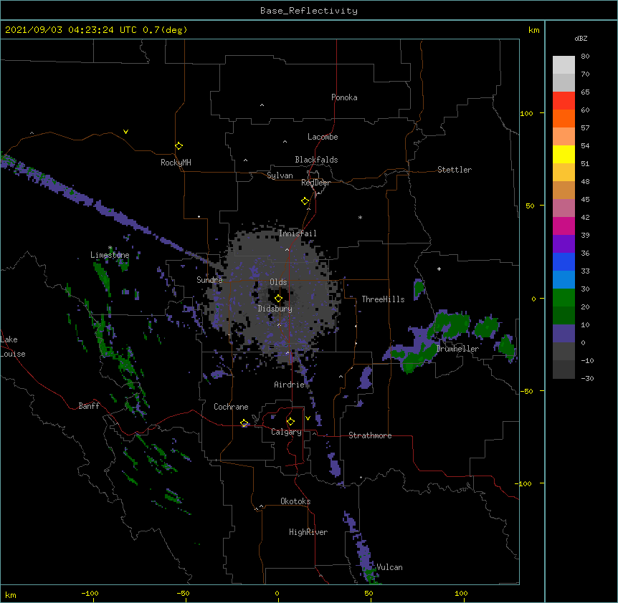
Task: Select the yellow diamond marker just south of RedDeer
Action: pos(305,201)
